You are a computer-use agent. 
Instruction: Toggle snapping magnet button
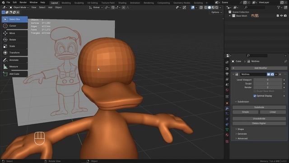[x=113, y=8]
